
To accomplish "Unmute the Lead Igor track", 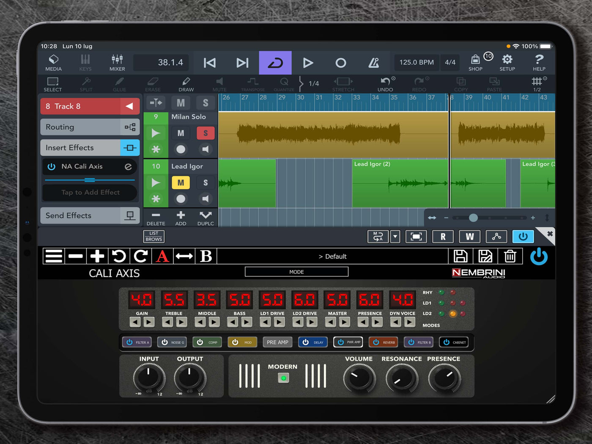I will pos(181,182).
